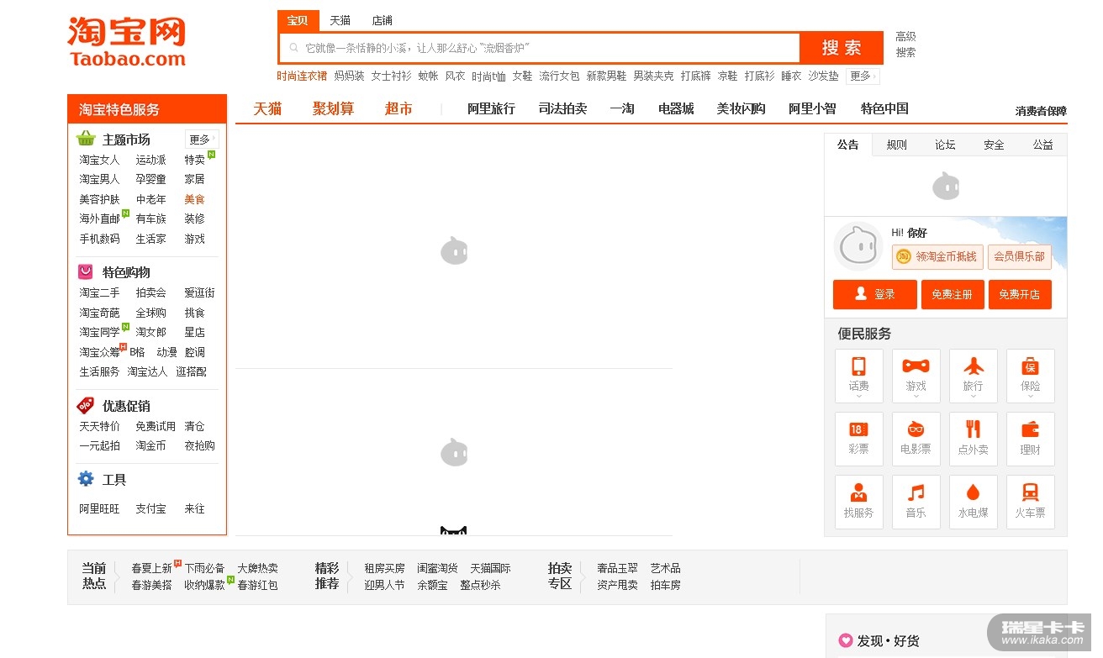The image size is (1103, 658).
Task: Switch to the 规则 tab
Action: [897, 145]
